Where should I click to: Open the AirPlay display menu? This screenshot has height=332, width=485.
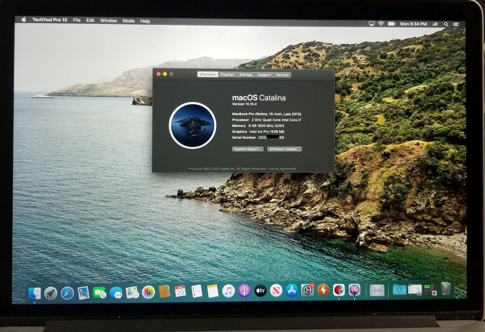[x=371, y=24]
